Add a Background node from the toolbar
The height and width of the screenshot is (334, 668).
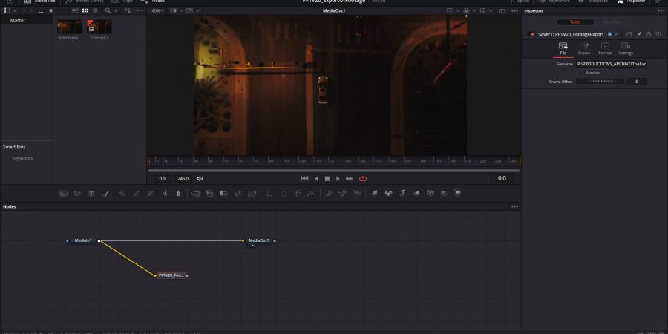tap(64, 193)
